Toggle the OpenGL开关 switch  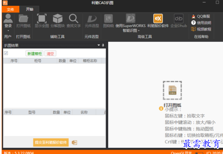point(199,153)
